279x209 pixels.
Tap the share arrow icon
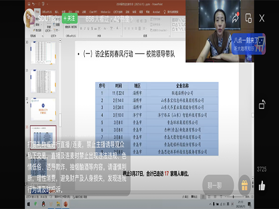235,18
